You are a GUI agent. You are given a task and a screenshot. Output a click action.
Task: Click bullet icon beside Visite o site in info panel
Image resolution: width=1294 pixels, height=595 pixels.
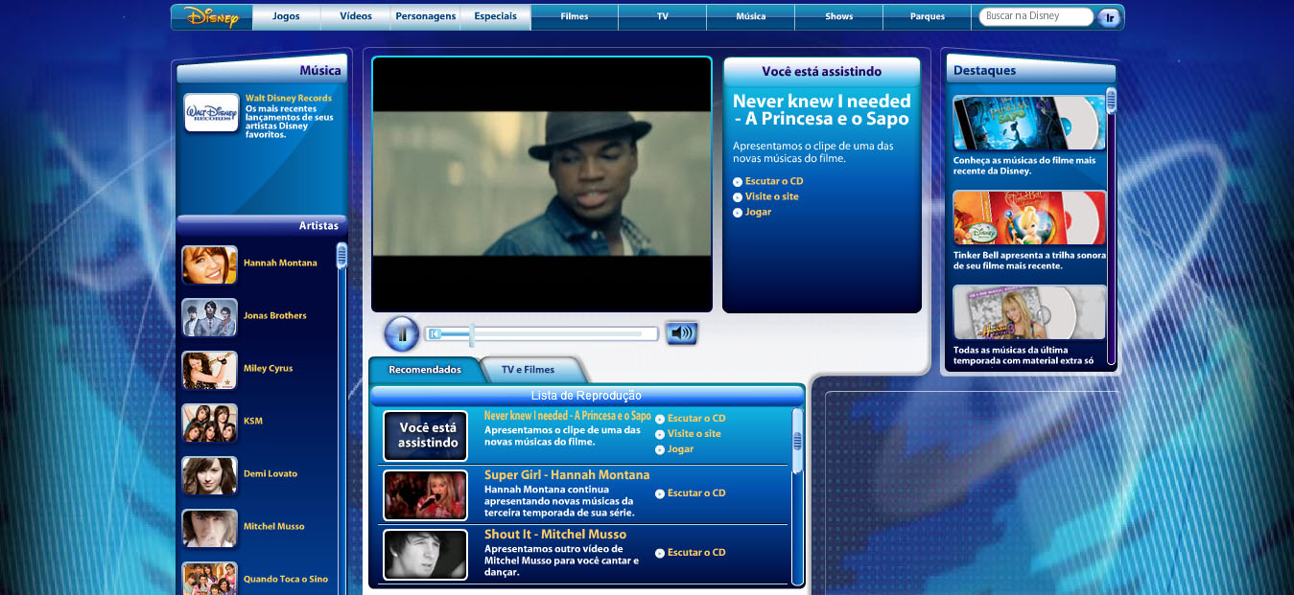point(738,197)
